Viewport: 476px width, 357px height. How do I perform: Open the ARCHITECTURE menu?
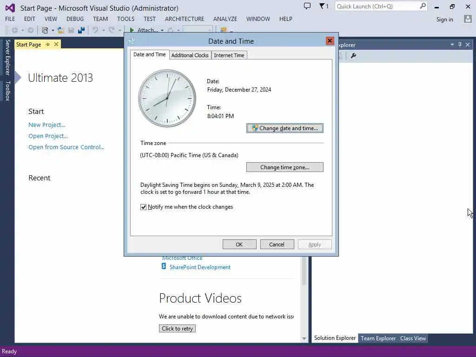[x=185, y=19]
